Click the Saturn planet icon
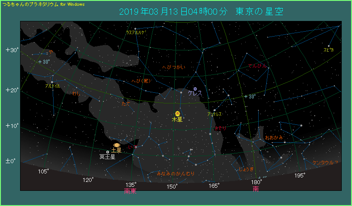Image resolution: width=352 pixels, height=206 pixels. [117, 145]
